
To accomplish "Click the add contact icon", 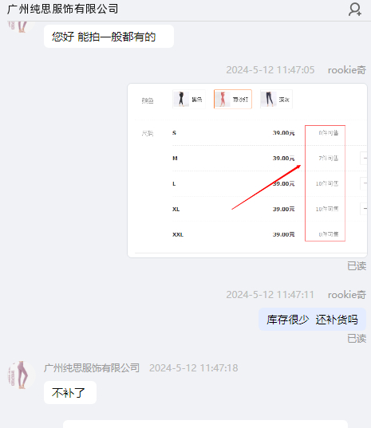I will point(354,10).
